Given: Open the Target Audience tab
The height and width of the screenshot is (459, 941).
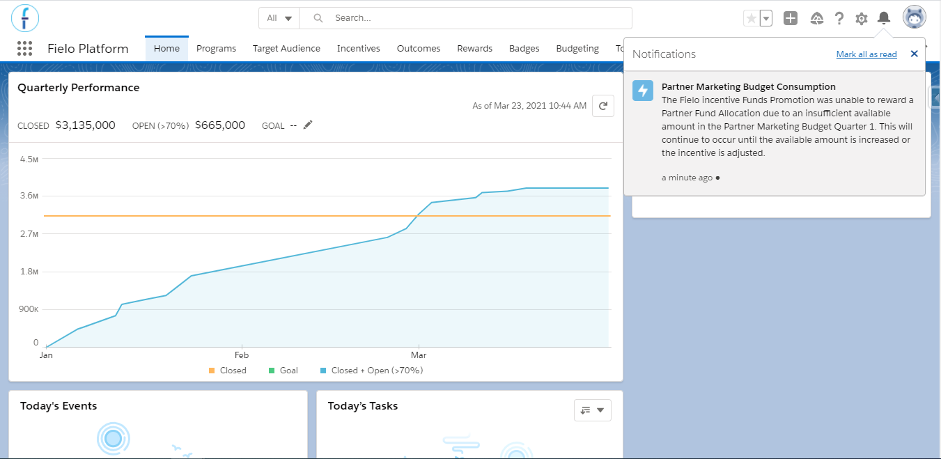Looking at the screenshot, I should [286, 48].
